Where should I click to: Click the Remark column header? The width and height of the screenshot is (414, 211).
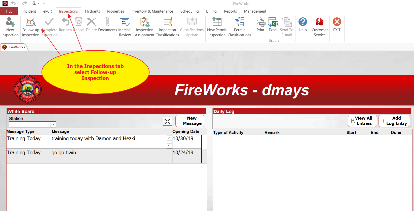pos(272,132)
